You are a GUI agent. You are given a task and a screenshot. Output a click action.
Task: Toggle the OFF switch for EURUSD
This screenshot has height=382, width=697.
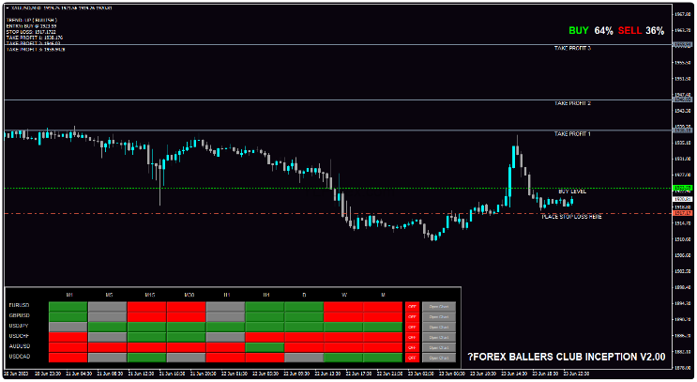click(412, 306)
